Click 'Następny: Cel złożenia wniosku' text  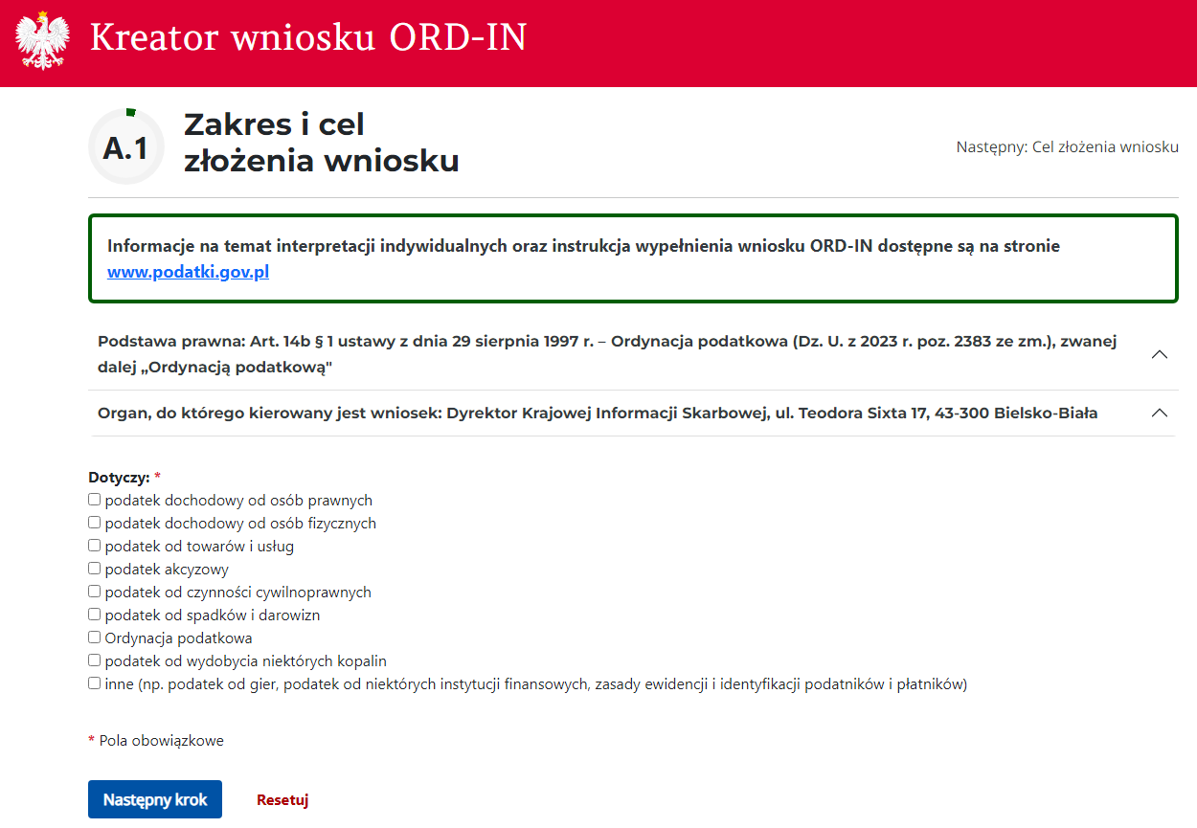point(1067,147)
